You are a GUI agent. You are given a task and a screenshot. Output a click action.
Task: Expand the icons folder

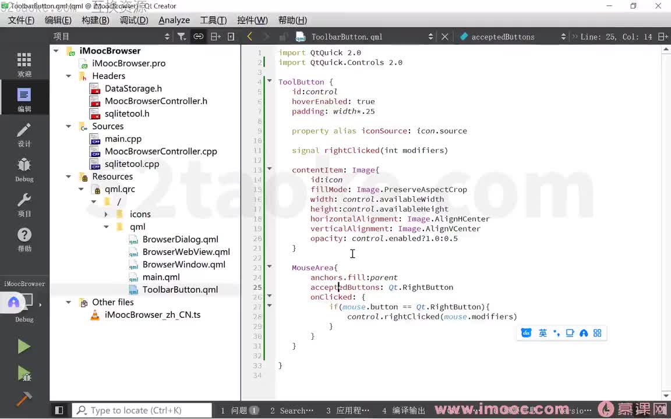point(106,214)
